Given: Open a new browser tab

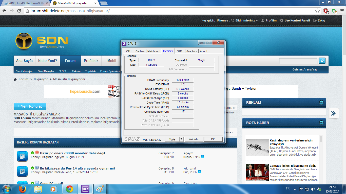Looking at the screenshot, I should pyautogui.click(x=104, y=3).
